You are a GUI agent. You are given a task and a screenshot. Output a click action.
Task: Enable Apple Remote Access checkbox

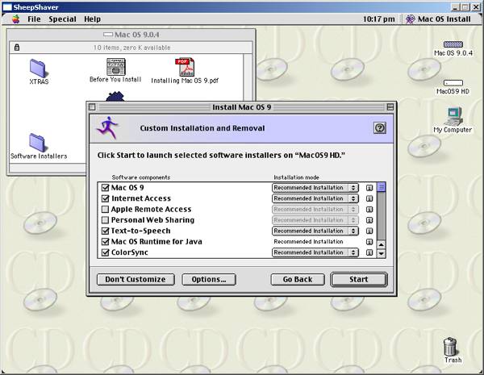point(105,209)
